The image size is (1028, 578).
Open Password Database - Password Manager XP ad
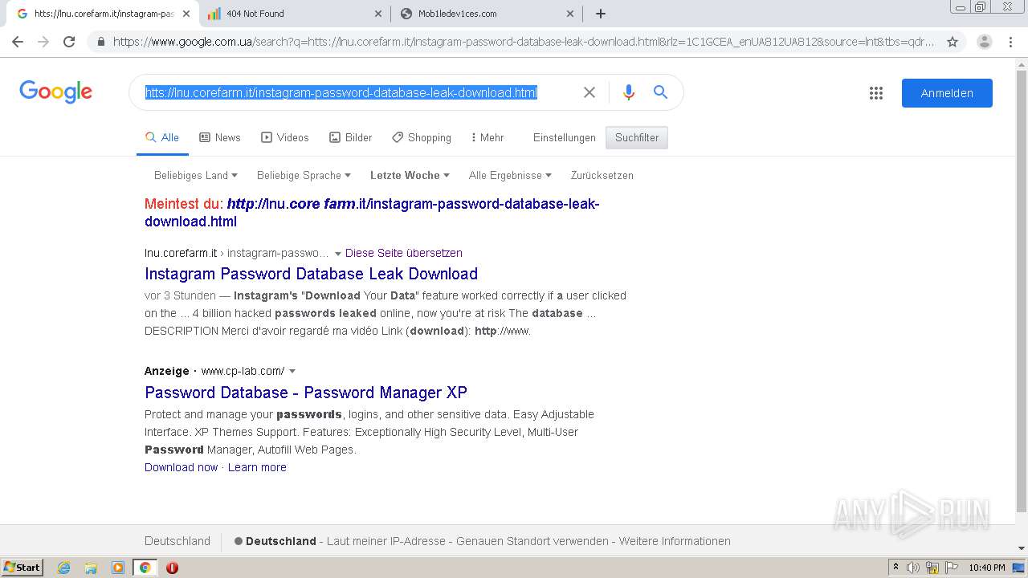click(x=306, y=393)
